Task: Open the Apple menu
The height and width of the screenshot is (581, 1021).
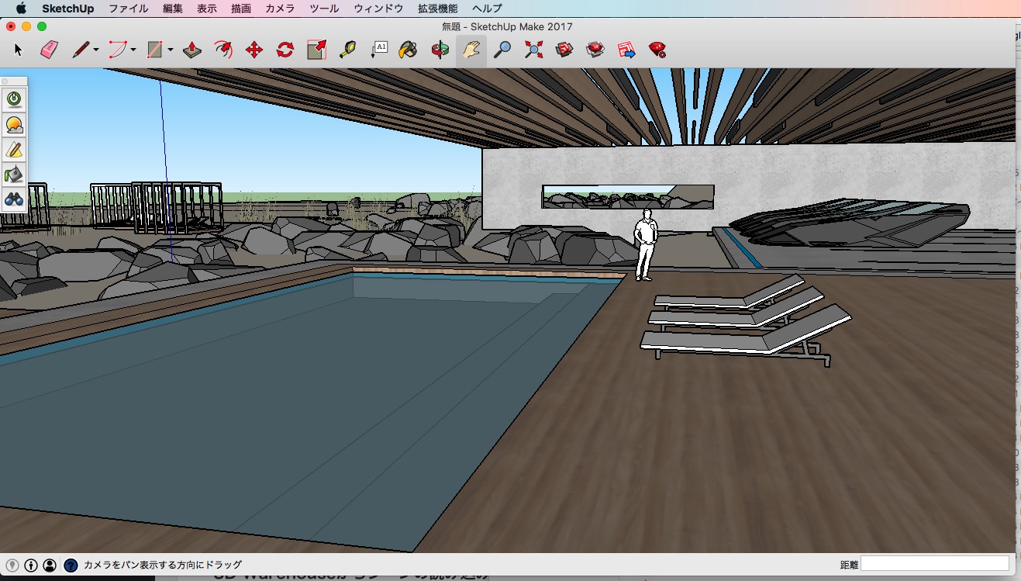Action: point(21,9)
